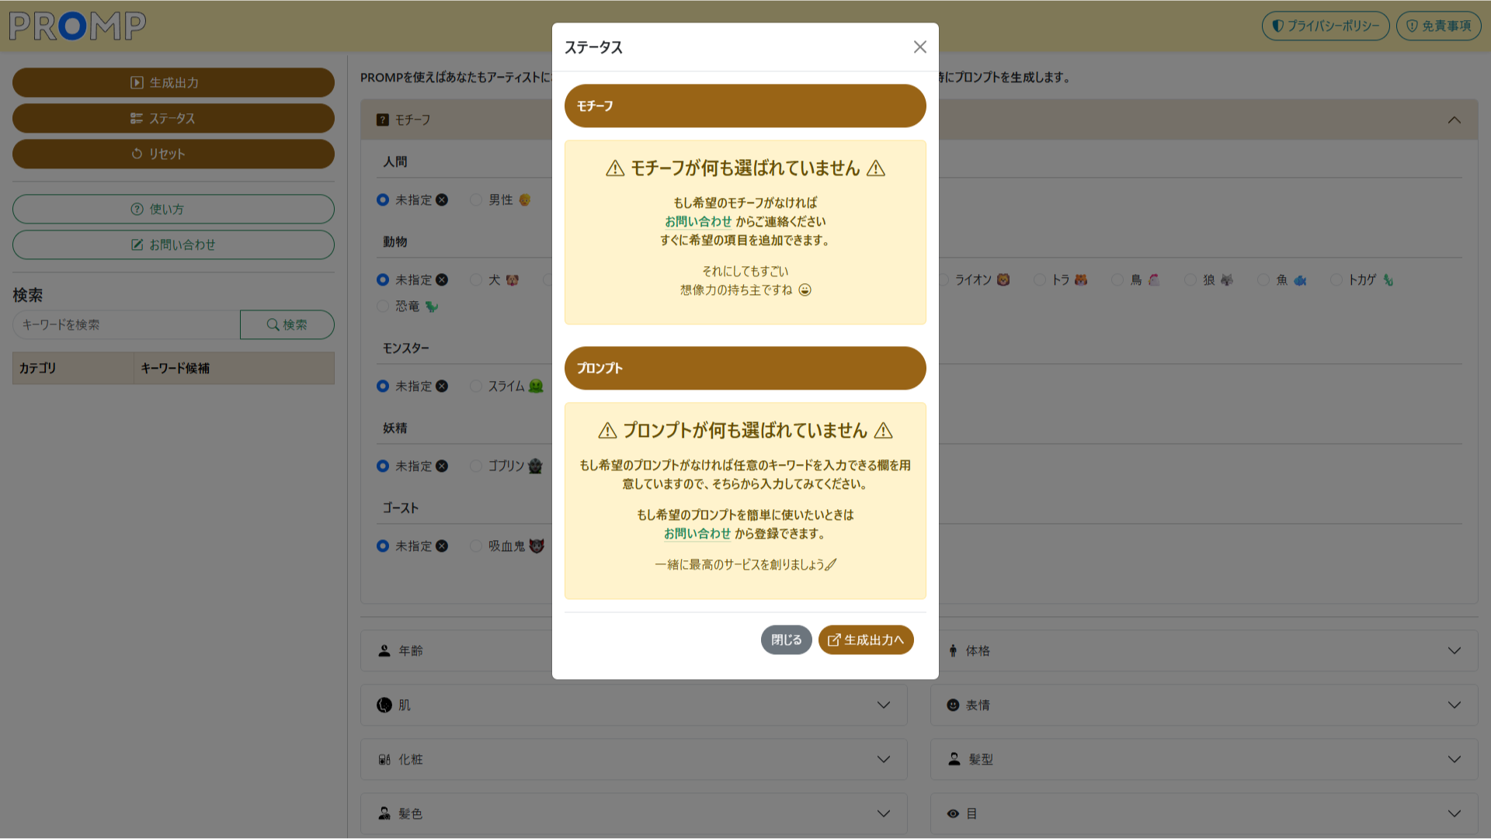Click the 生成出力 sidebar button
This screenshot has width=1491, height=839.
point(173,83)
